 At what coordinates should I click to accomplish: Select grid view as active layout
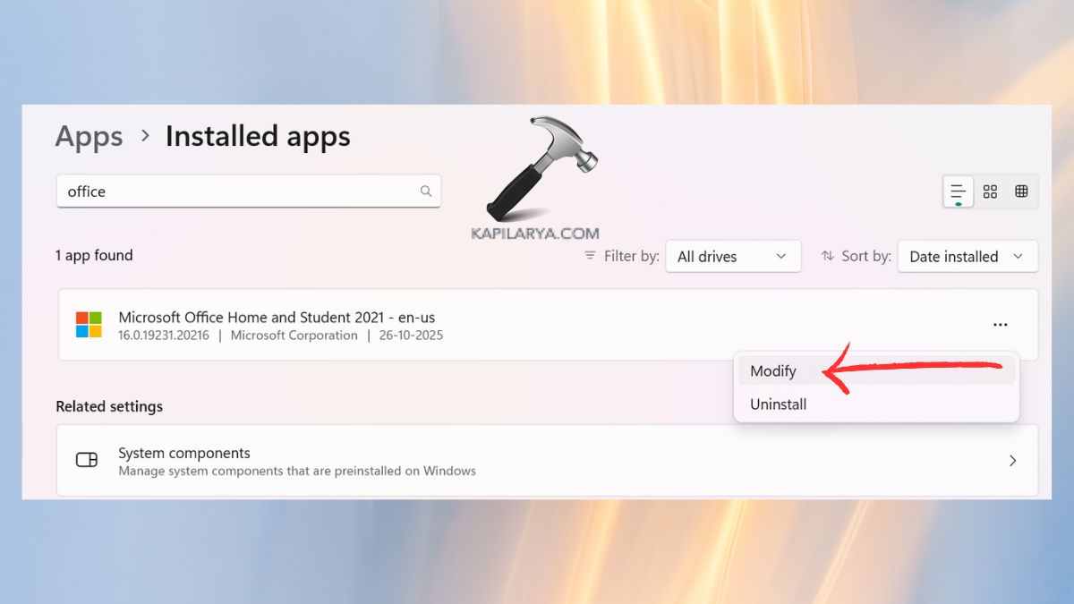[x=990, y=191]
